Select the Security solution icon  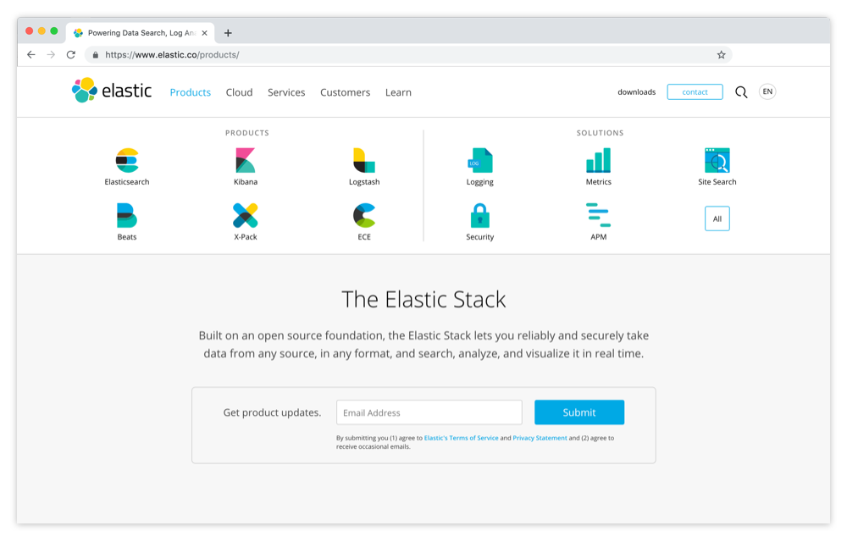[x=479, y=215]
